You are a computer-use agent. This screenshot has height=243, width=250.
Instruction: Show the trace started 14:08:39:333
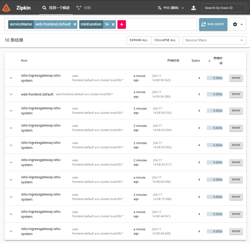click(236, 111)
